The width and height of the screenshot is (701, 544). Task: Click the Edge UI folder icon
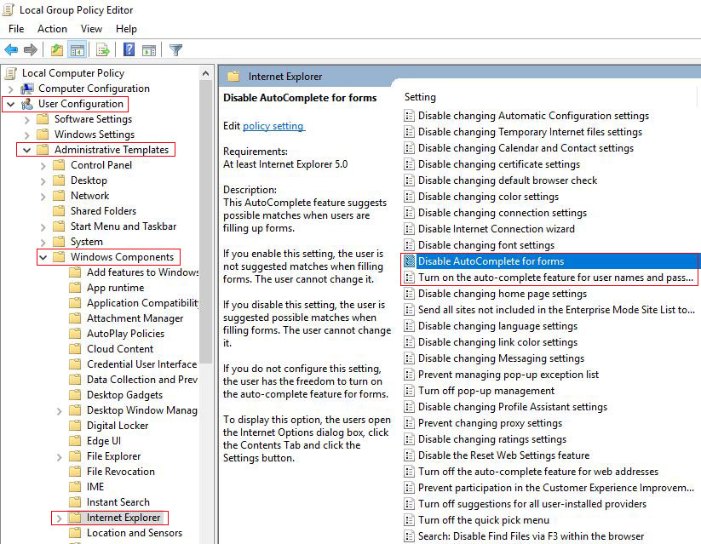pyautogui.click(x=75, y=441)
